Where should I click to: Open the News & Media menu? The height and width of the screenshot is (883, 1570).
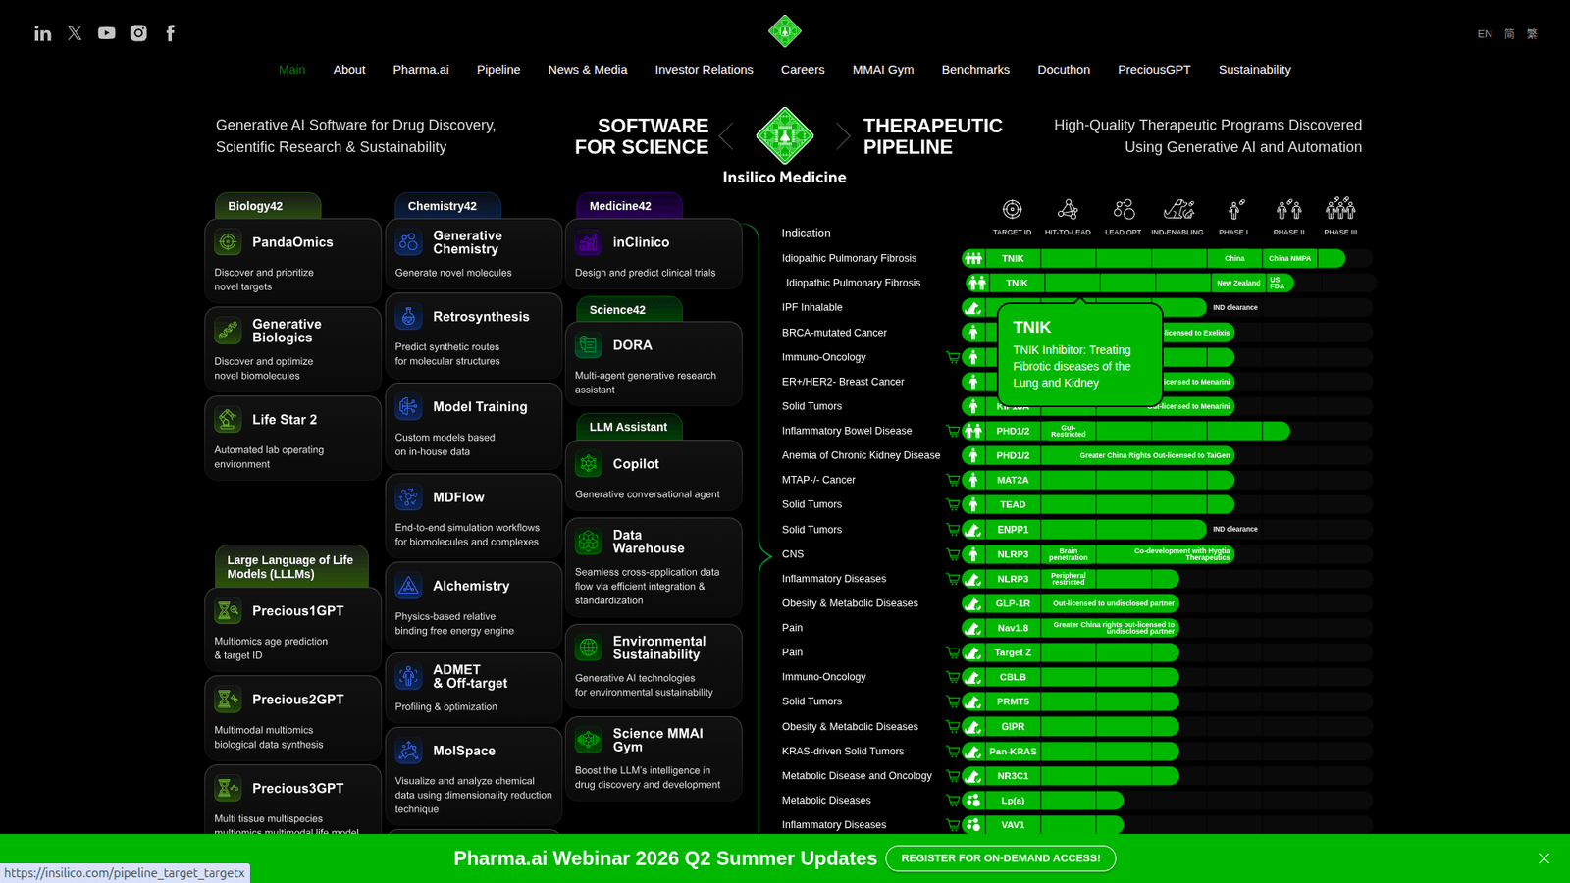coord(588,70)
